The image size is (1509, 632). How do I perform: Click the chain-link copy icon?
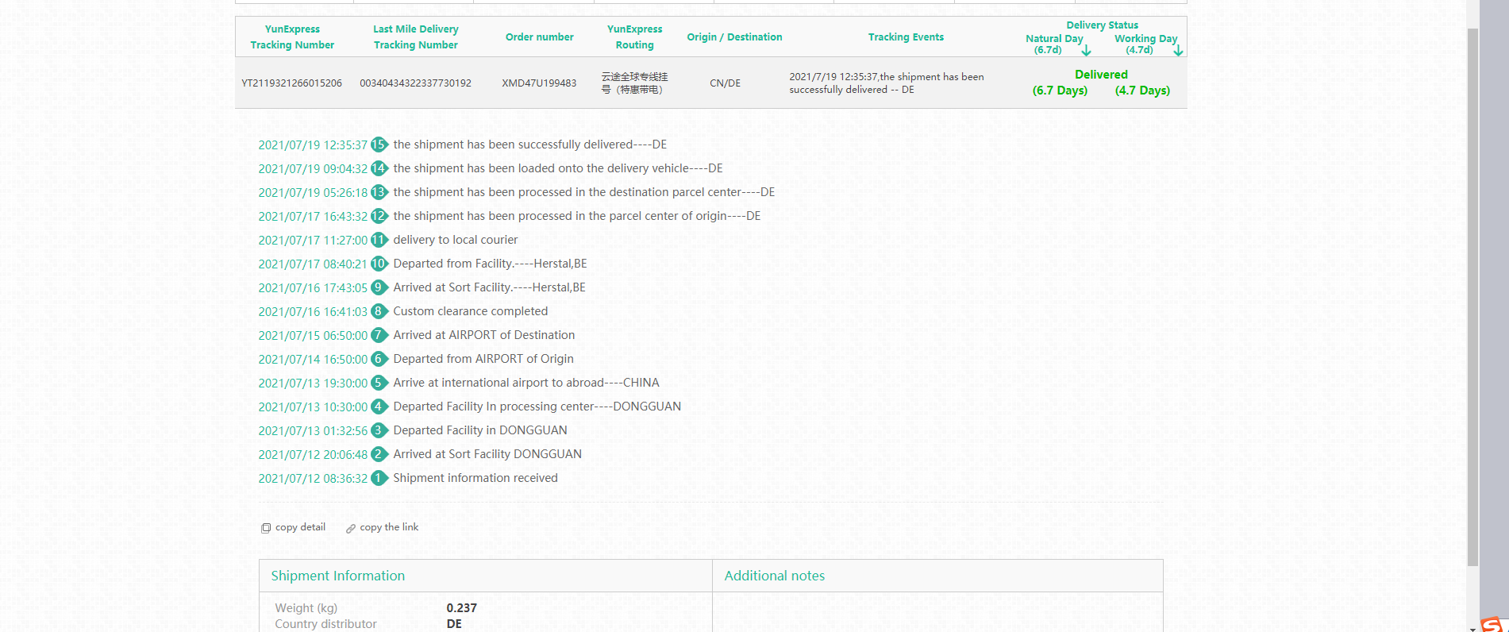coord(350,528)
